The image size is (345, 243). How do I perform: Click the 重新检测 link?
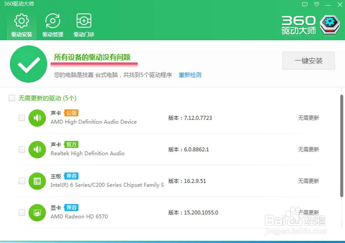click(190, 75)
